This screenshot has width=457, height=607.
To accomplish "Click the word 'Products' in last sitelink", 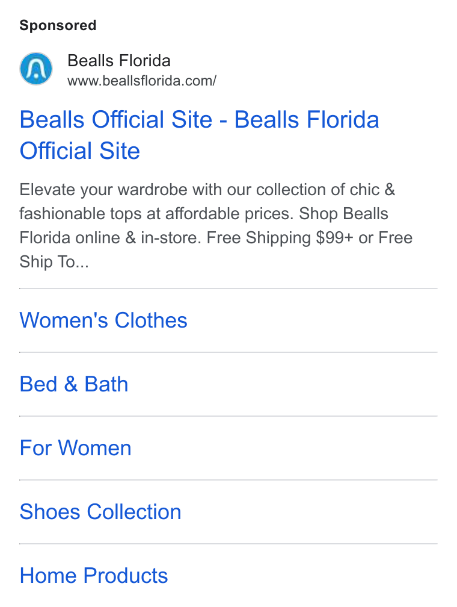I will click(x=126, y=576).
